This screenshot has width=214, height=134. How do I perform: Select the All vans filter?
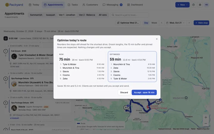[x=103, y=15]
